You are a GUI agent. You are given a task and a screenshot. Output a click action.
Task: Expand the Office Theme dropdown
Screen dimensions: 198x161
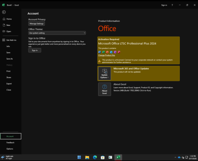[57, 33]
